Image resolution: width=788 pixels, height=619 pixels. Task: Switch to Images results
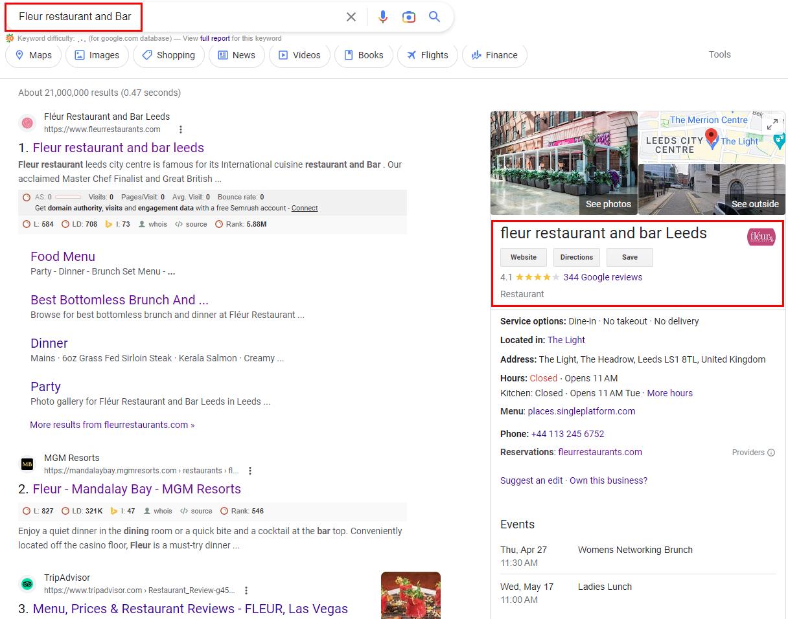[x=97, y=55]
